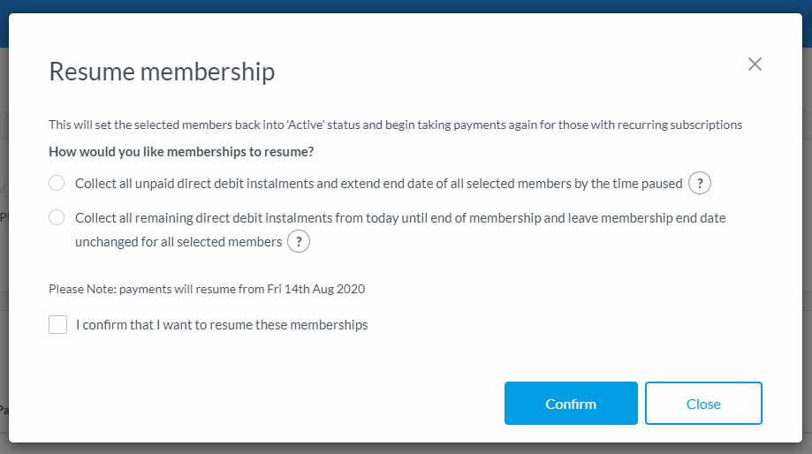This screenshot has width=812, height=454.
Task: Tick the confirm resume memberships checkbox
Action: pyautogui.click(x=58, y=325)
